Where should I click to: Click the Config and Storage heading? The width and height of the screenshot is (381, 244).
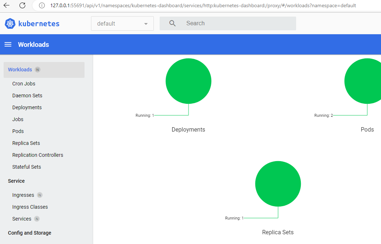coord(29,233)
